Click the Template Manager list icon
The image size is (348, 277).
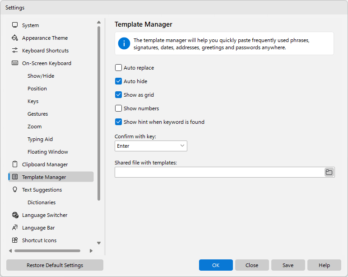click(x=15, y=177)
